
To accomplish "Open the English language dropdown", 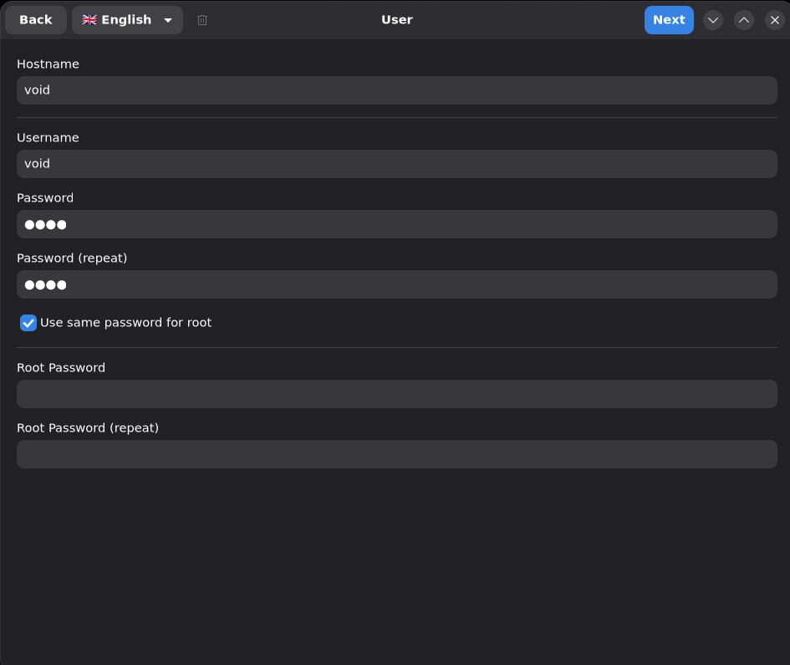I will click(x=127, y=20).
